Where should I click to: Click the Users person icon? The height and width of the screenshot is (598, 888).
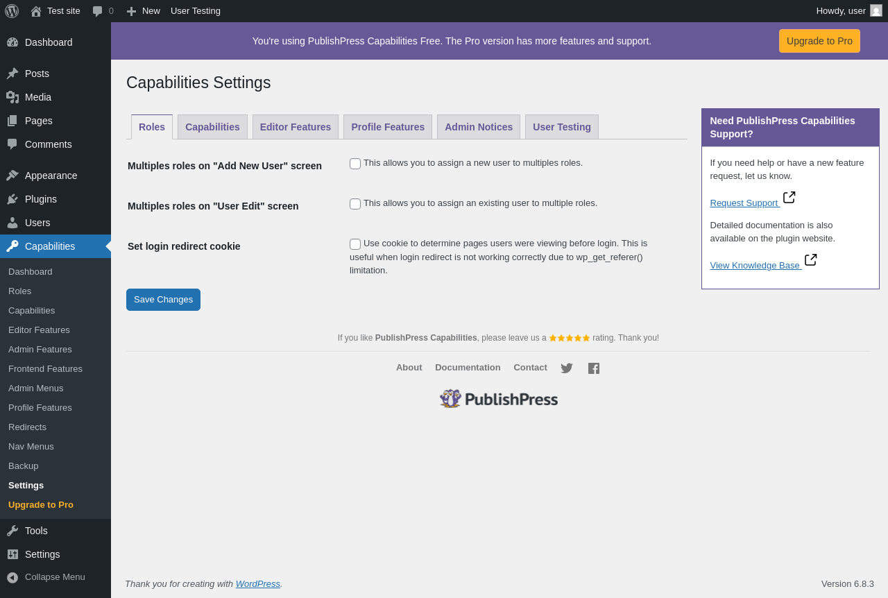point(12,223)
